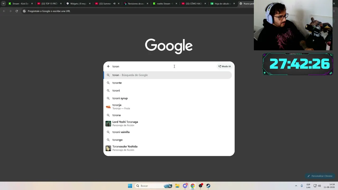Click the Toranosuke Yoshida thumbnail
The image size is (338, 190).
click(x=108, y=148)
